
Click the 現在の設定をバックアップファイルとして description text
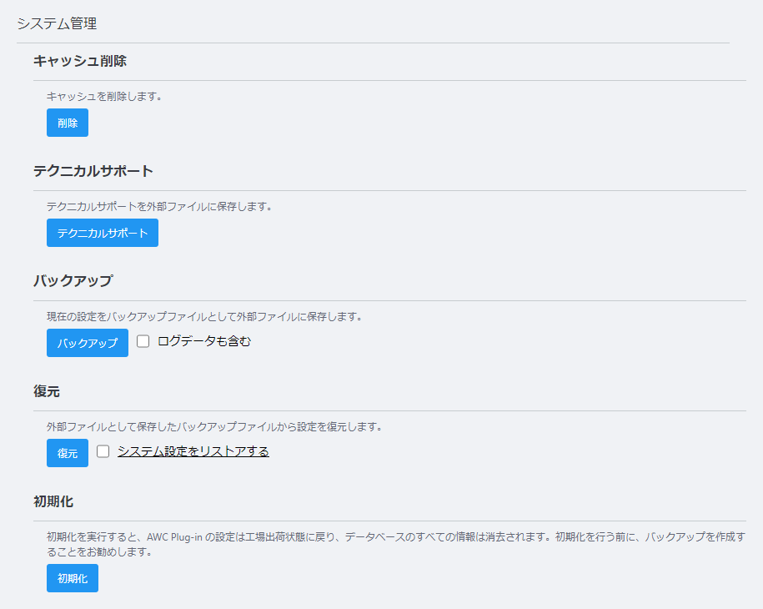pos(205,316)
